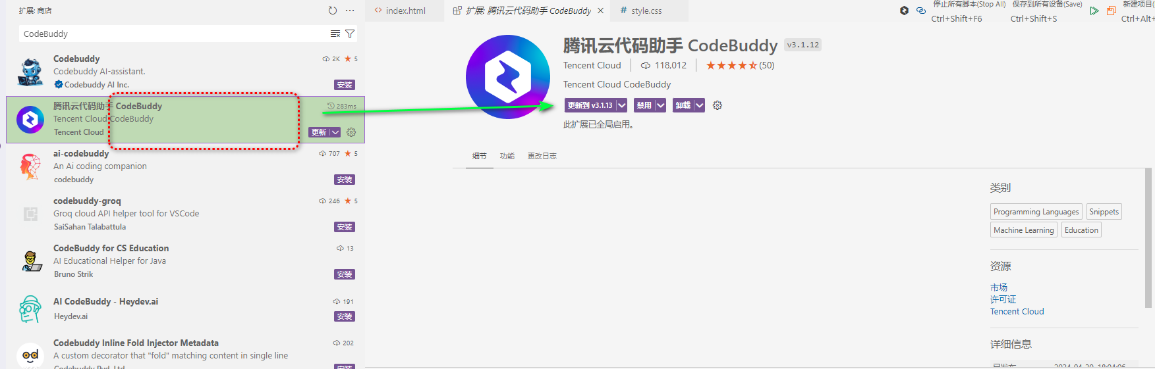
Task: Click the green run arrows icon
Action: 1094,11
